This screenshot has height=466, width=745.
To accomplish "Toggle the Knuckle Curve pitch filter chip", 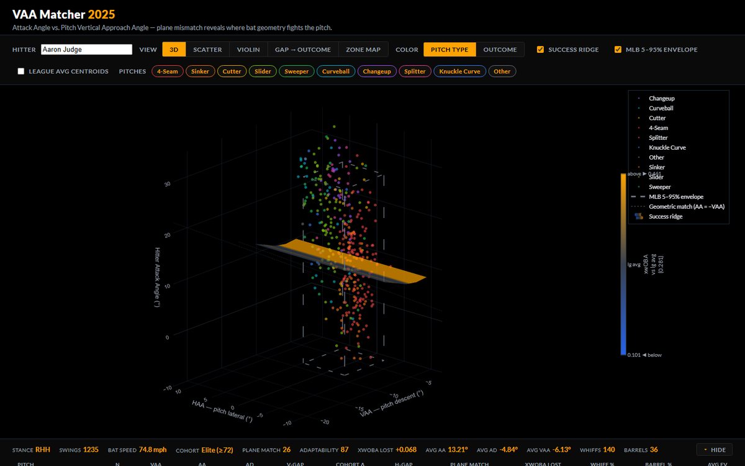I will pos(459,71).
